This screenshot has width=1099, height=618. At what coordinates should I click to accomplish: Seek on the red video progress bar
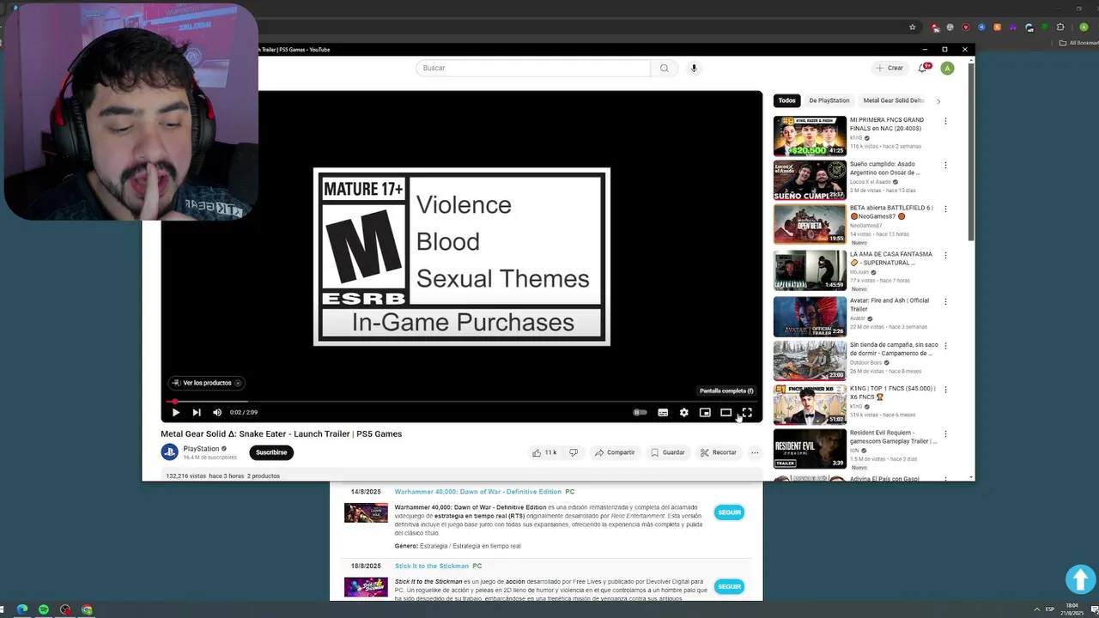point(462,401)
